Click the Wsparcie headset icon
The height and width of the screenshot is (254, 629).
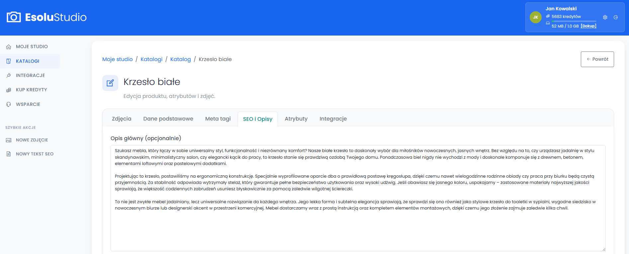point(9,104)
